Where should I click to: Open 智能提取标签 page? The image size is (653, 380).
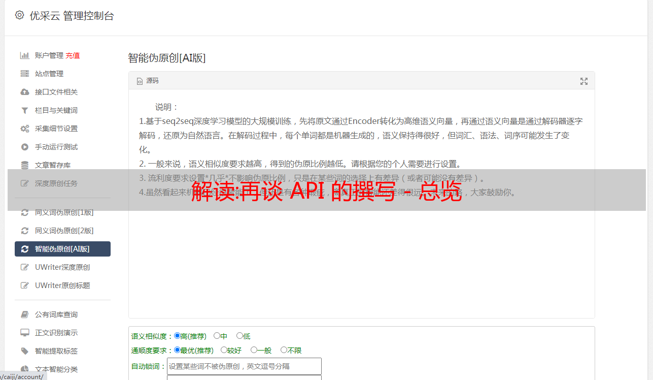(56, 351)
